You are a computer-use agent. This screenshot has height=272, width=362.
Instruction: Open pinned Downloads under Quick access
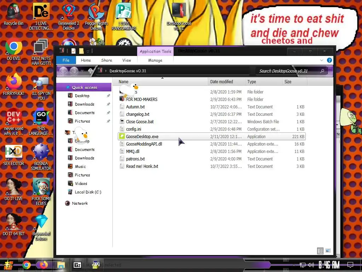pyautogui.click(x=84, y=104)
